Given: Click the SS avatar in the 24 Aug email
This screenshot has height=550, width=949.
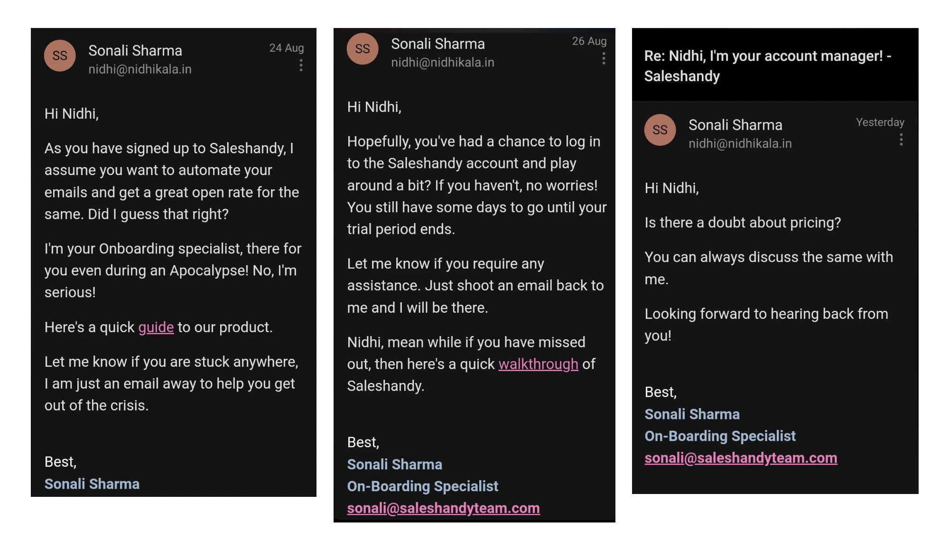Looking at the screenshot, I should (60, 56).
